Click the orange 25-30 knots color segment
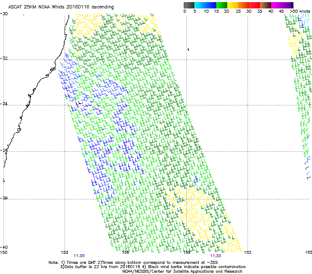 coord(244,5)
